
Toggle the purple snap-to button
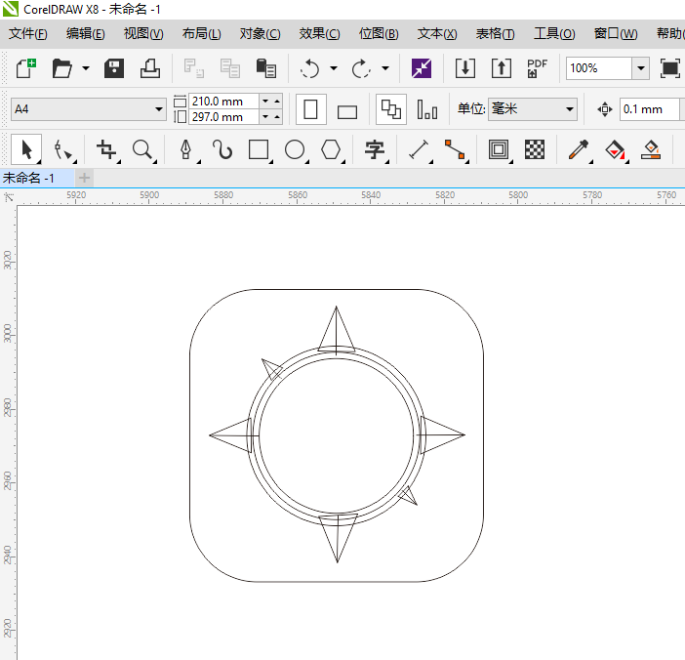421,68
